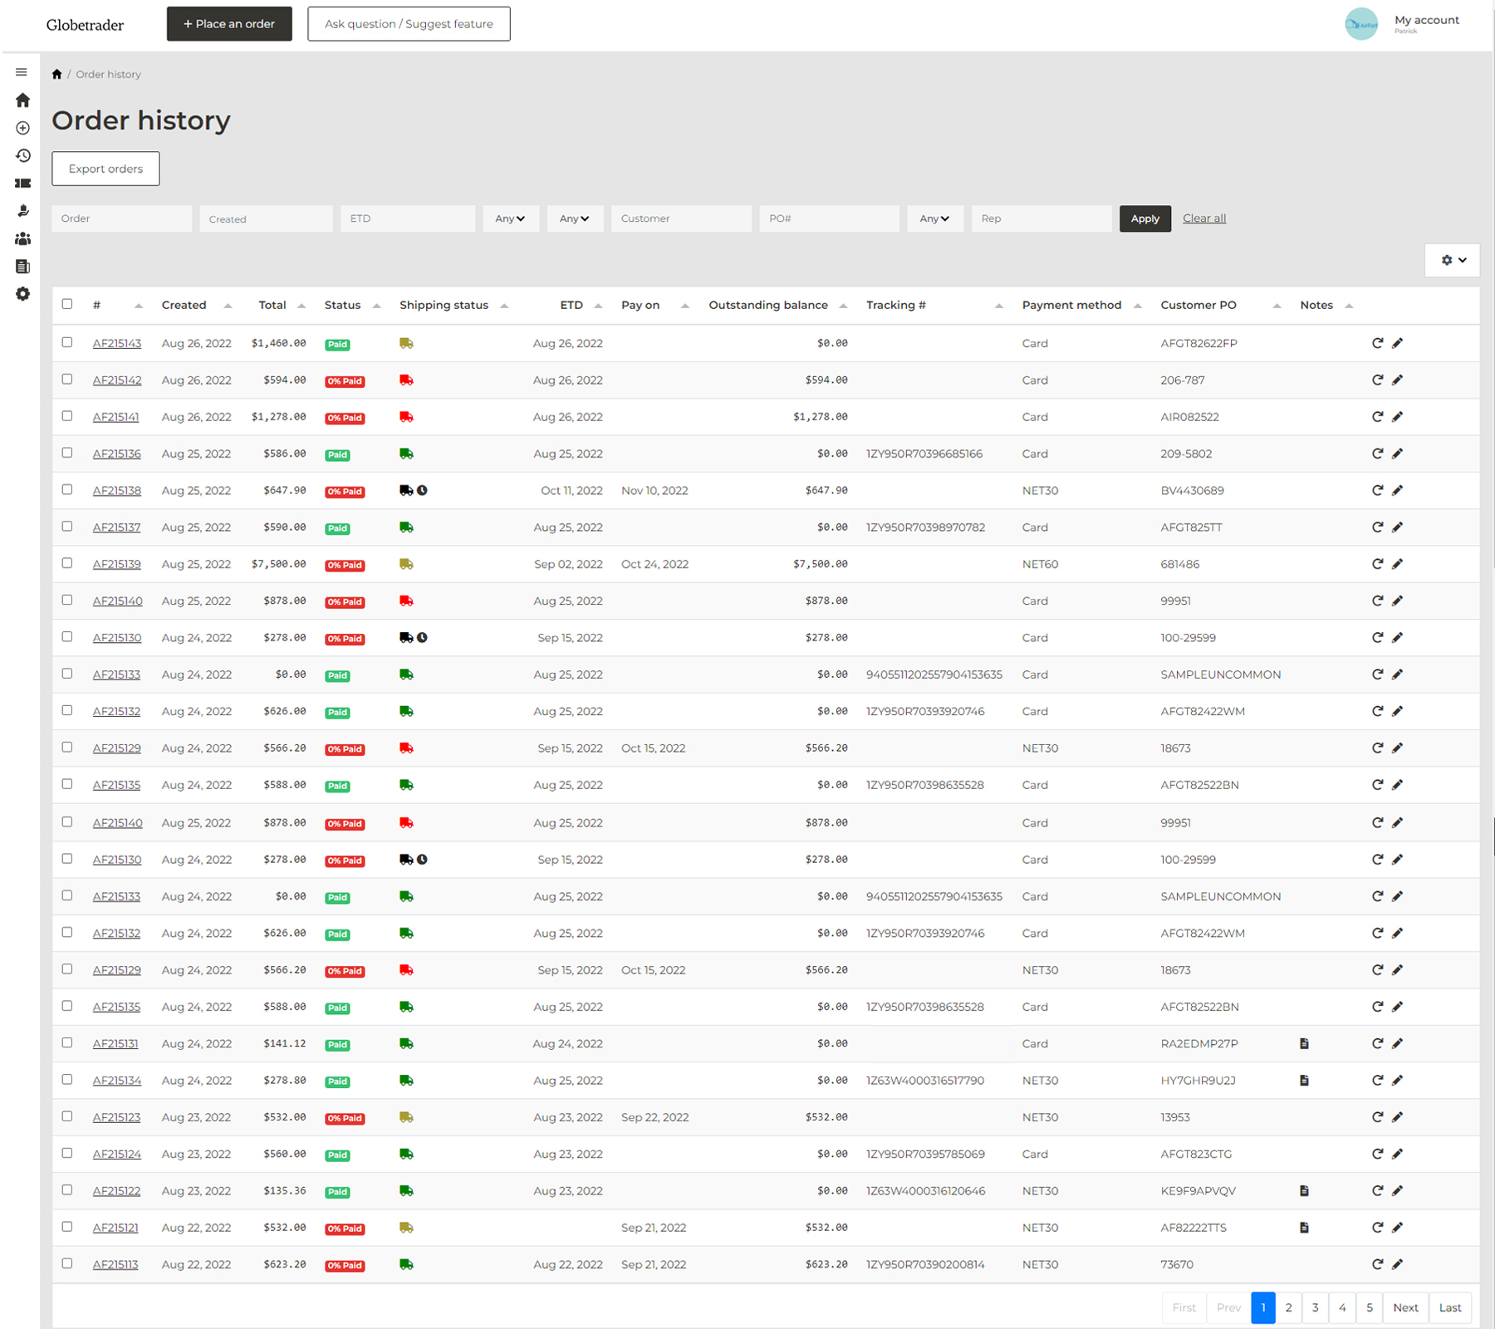Click the Clear all filters link
The width and height of the screenshot is (1495, 1329).
1203,218
